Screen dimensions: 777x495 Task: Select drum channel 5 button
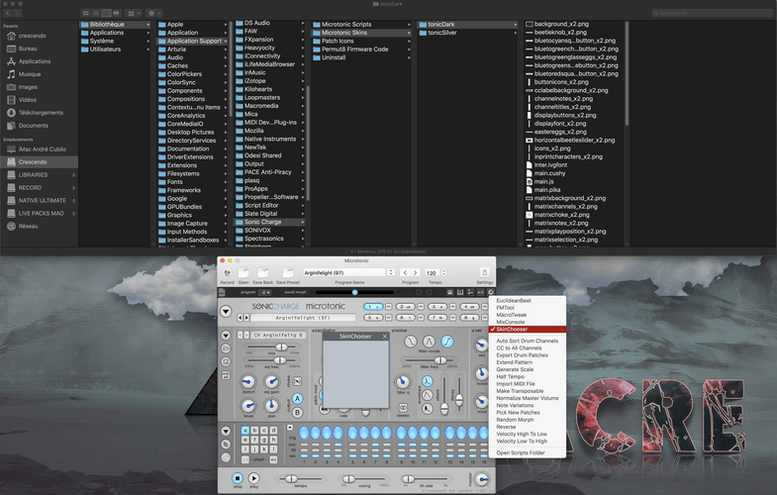pyautogui.click(x=373, y=318)
